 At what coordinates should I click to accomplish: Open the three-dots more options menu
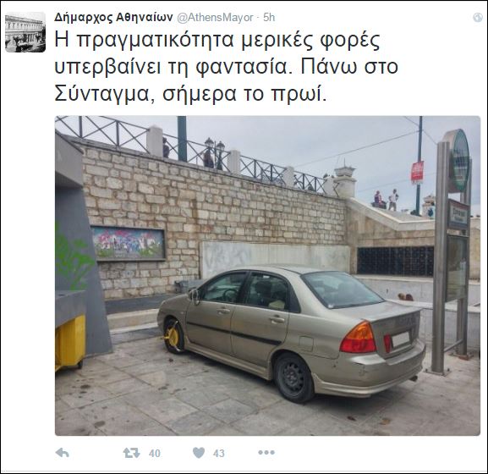click(266, 453)
